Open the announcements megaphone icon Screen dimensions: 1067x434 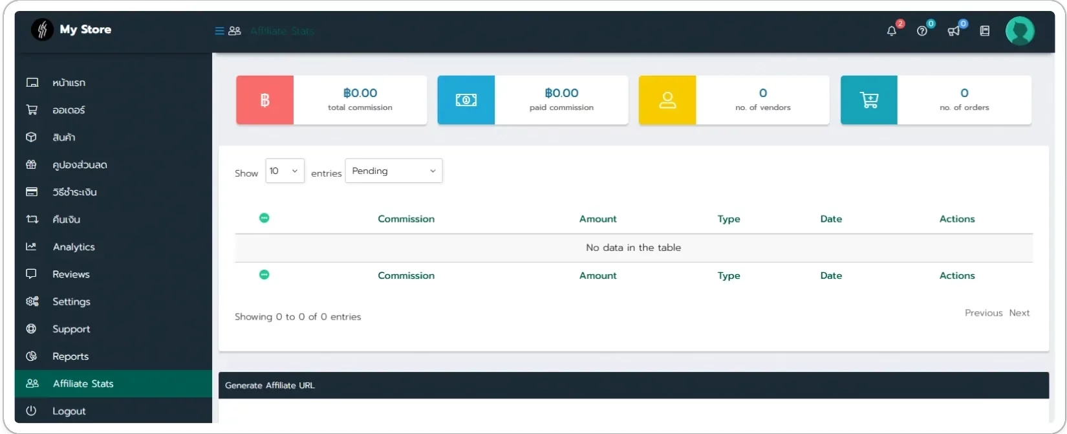[953, 31]
